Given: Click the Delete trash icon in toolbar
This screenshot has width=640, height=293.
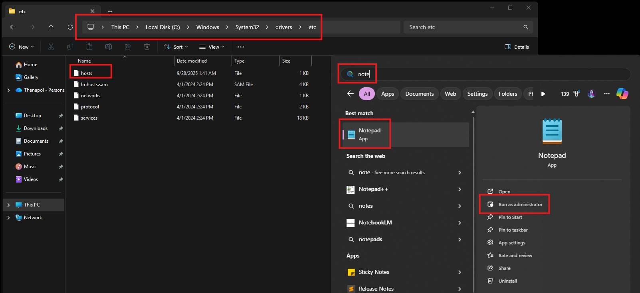Looking at the screenshot, I should coord(147,47).
